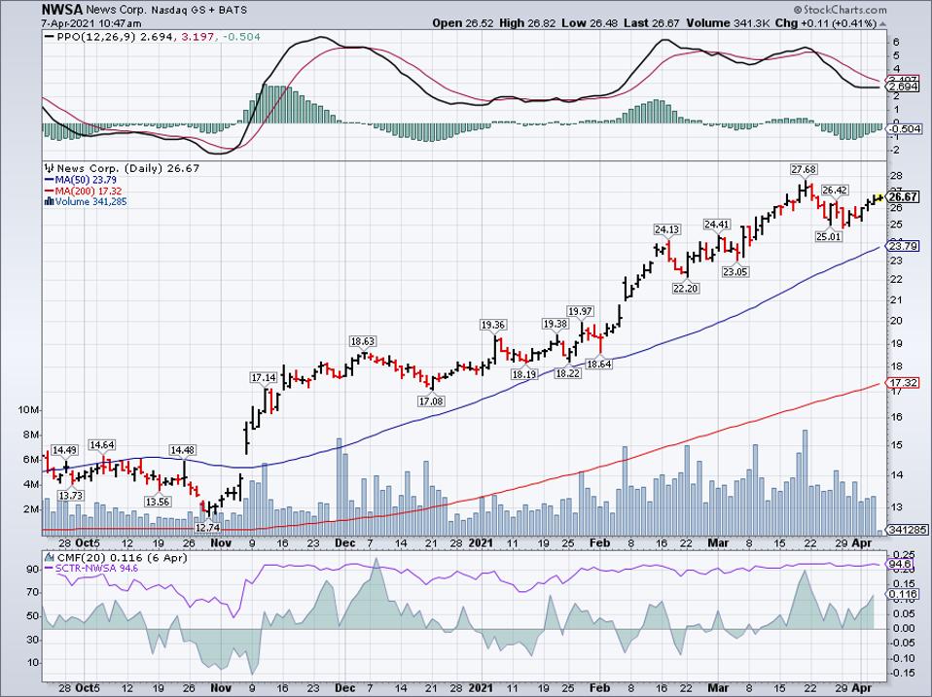Click the MA(50) 23.79 legend entry
Image resolution: width=932 pixels, height=697 pixels.
click(x=86, y=180)
